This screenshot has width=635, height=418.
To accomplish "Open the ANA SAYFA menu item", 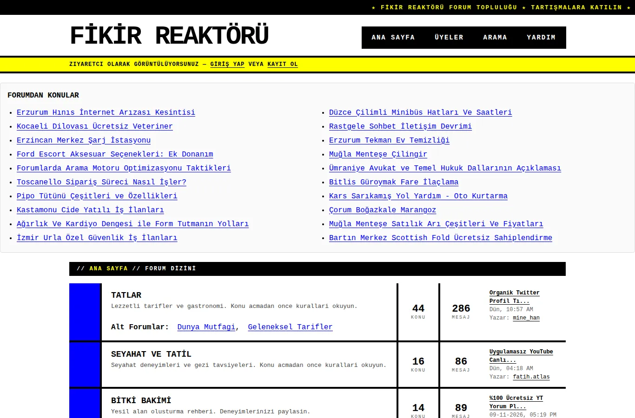I will pyautogui.click(x=393, y=37).
